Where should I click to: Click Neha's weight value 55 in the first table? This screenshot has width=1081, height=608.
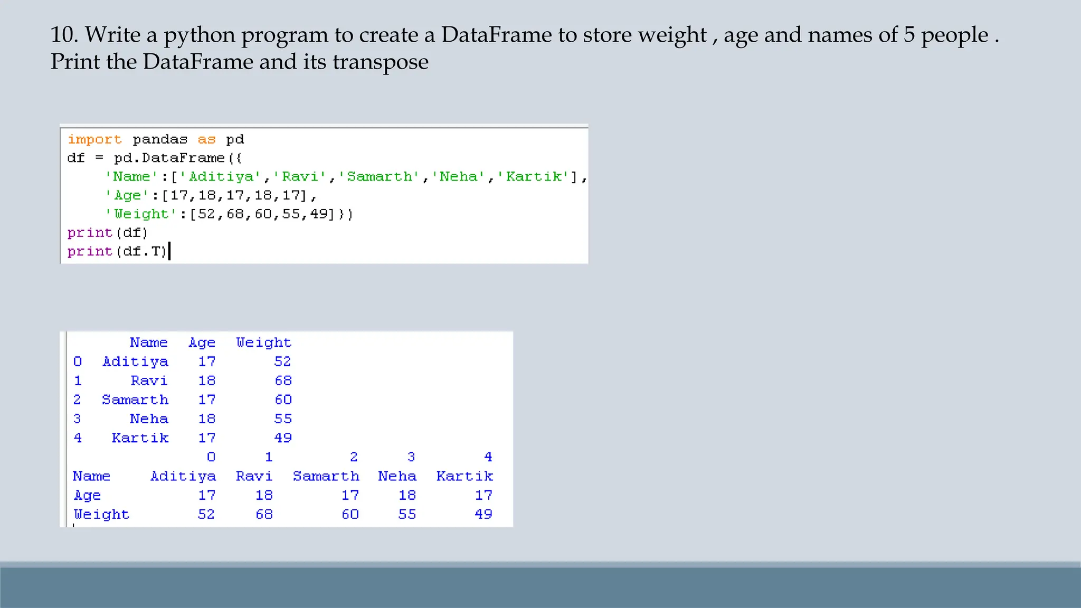283,419
